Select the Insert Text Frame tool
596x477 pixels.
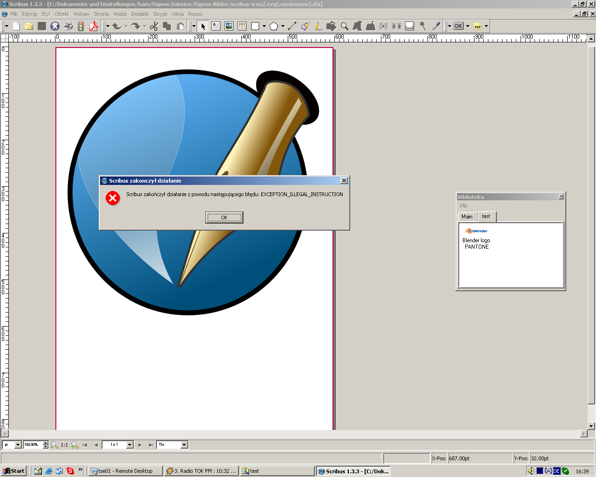(216, 26)
